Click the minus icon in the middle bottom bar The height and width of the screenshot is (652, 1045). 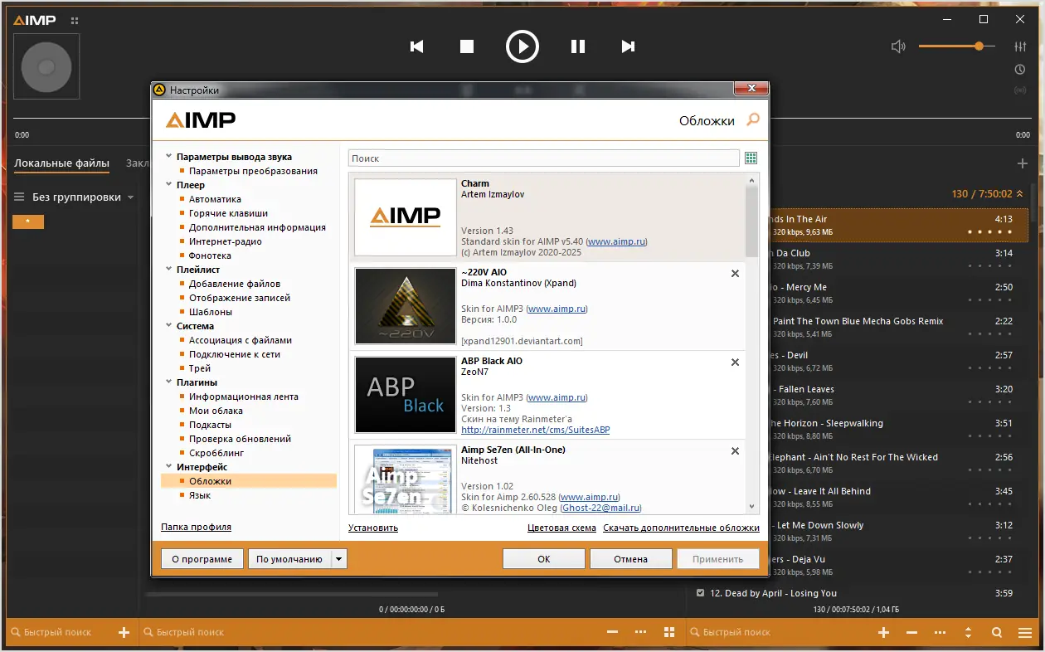click(x=613, y=632)
